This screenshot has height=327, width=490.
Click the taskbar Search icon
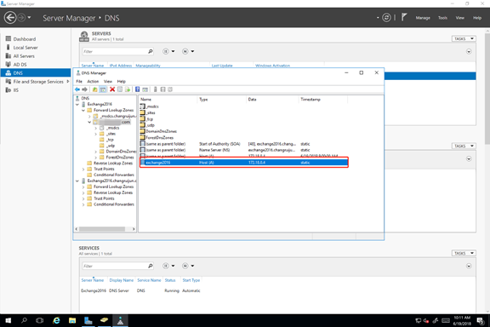coord(24,320)
